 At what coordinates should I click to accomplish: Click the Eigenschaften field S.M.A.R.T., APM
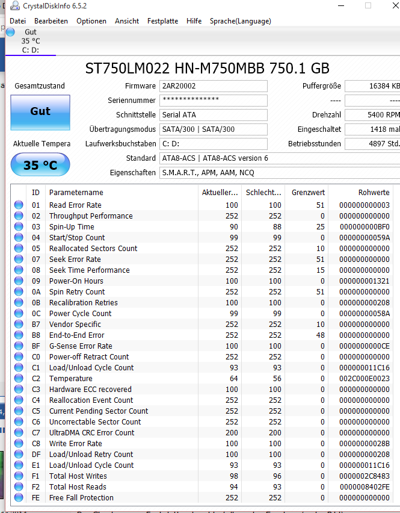(280, 172)
